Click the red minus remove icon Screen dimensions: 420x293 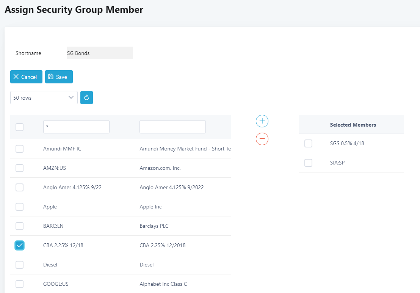click(262, 139)
